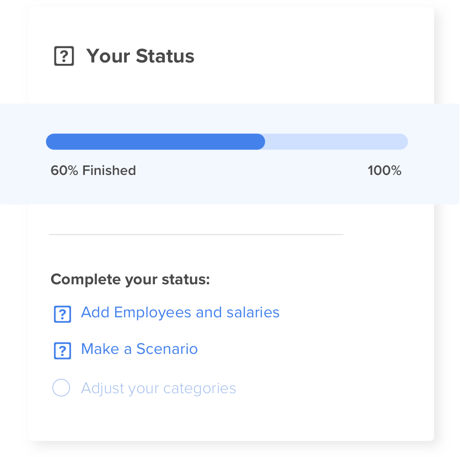Click the icon next to Add Employees and salaries
Screen dimensions: 460x457
point(63,314)
